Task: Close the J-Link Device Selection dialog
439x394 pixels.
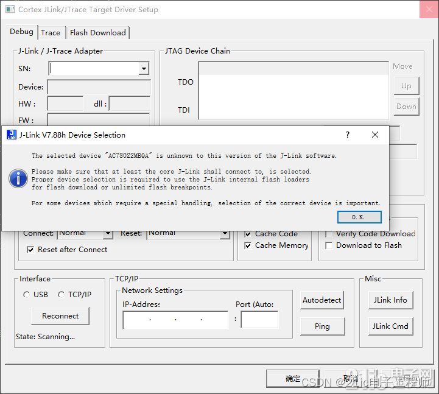Action: click(375, 135)
